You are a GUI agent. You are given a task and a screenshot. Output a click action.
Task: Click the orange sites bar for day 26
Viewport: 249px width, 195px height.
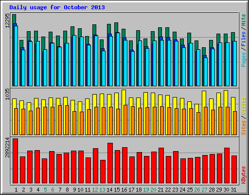198,123
